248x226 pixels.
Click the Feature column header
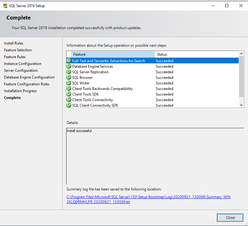[113, 54]
